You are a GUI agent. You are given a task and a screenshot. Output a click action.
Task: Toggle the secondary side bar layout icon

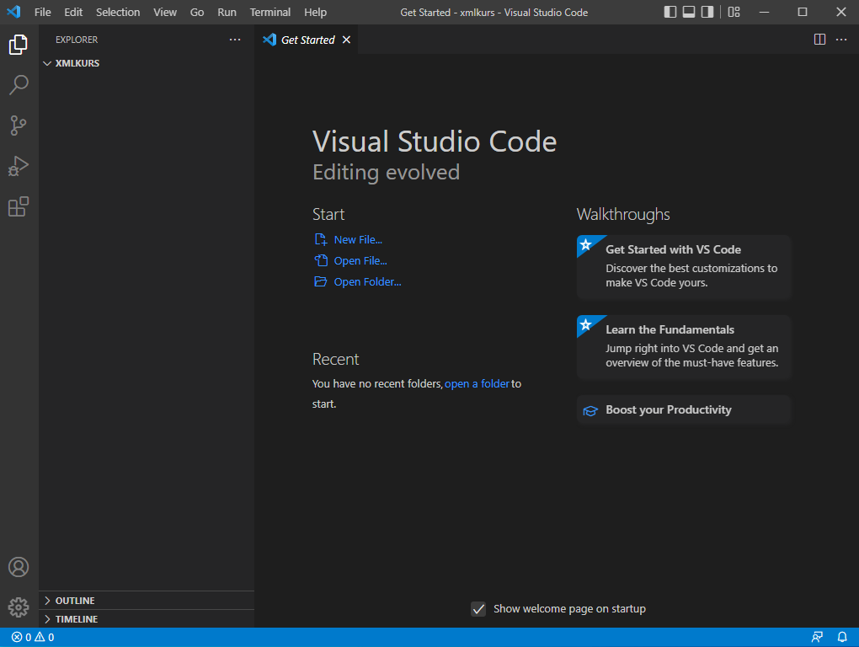707,12
